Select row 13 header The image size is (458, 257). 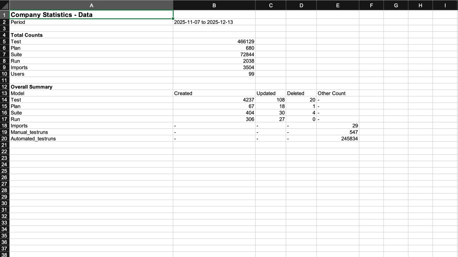point(4,93)
